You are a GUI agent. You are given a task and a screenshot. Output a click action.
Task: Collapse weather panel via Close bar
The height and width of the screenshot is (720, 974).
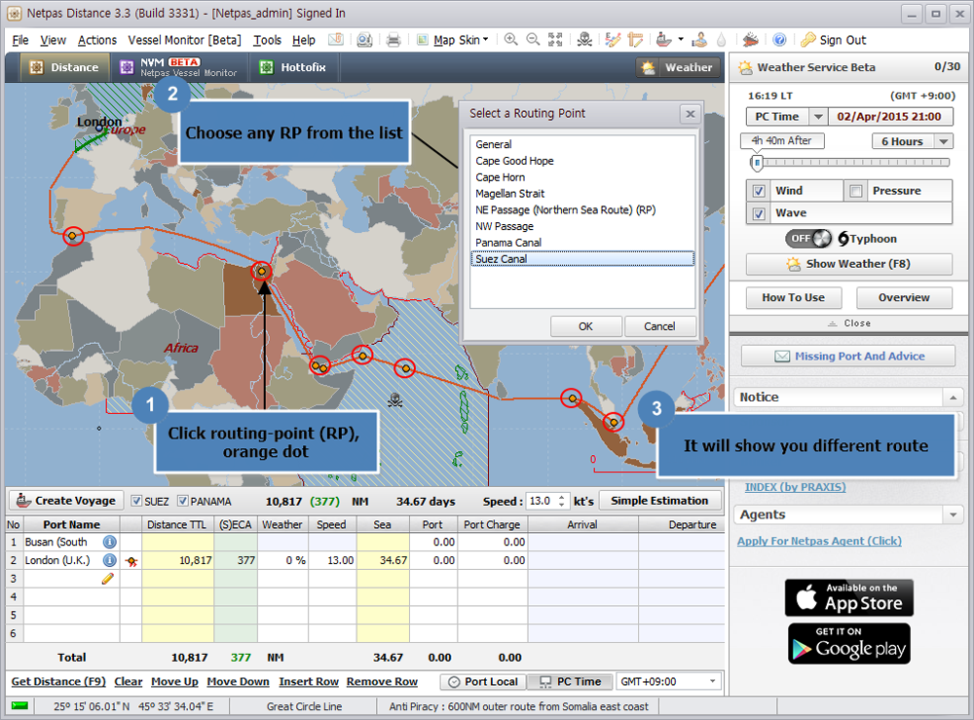point(848,323)
